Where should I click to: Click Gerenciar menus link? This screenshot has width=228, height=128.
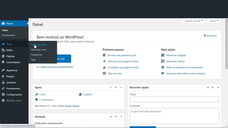[175, 61]
